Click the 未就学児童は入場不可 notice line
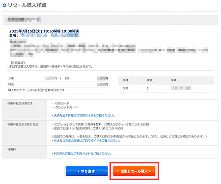This screenshot has width=221, height=184. pos(51,67)
